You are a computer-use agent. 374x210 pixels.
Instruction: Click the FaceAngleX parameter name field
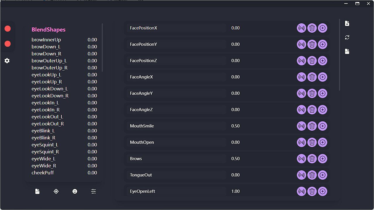click(x=176, y=77)
